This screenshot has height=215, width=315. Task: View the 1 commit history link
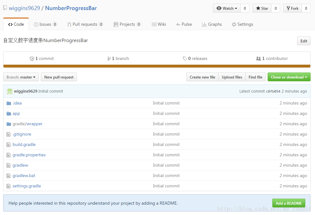tap(42, 58)
